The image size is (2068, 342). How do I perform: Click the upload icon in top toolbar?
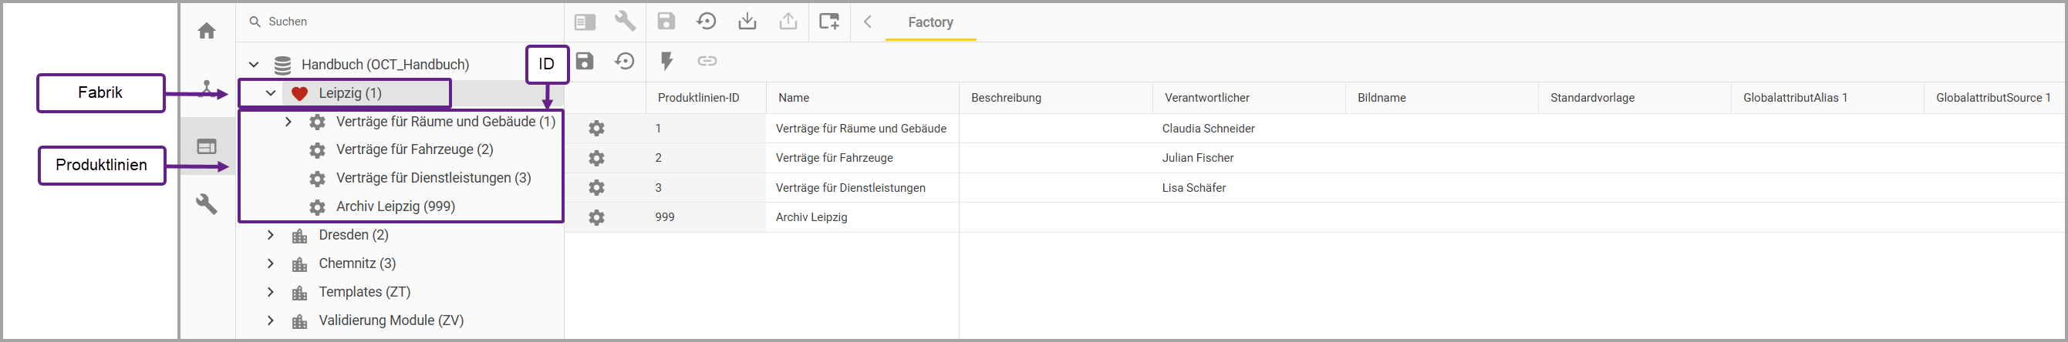click(x=788, y=22)
